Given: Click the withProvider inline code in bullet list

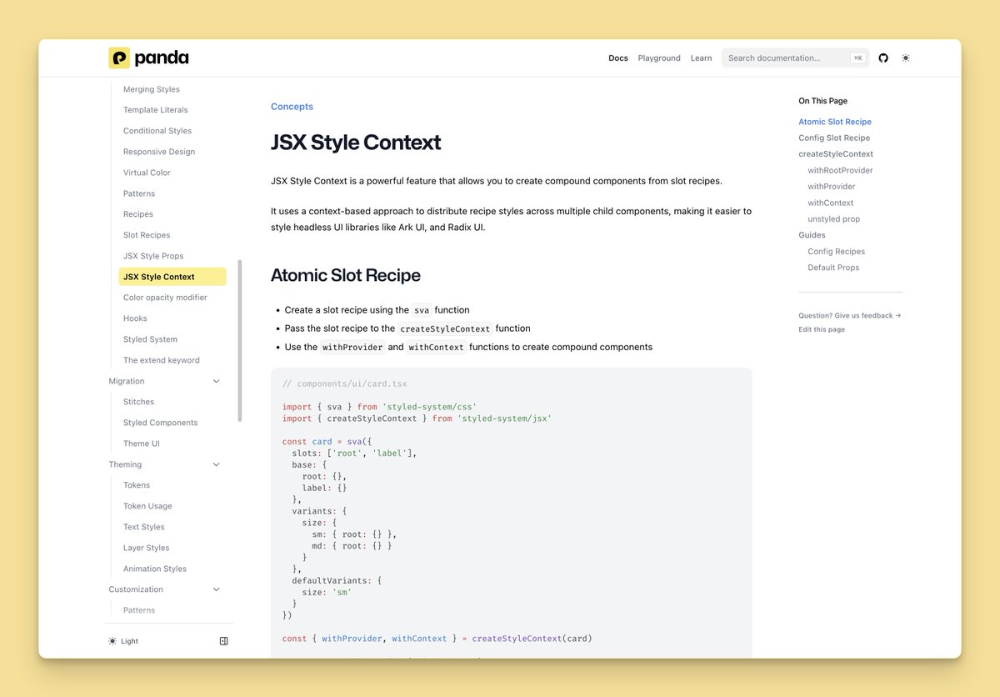Looking at the screenshot, I should click(352, 347).
